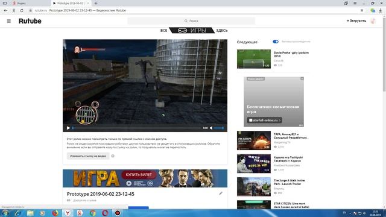Open browser downloads arrow icon
This screenshot has height=217, width=386.
point(381,10)
